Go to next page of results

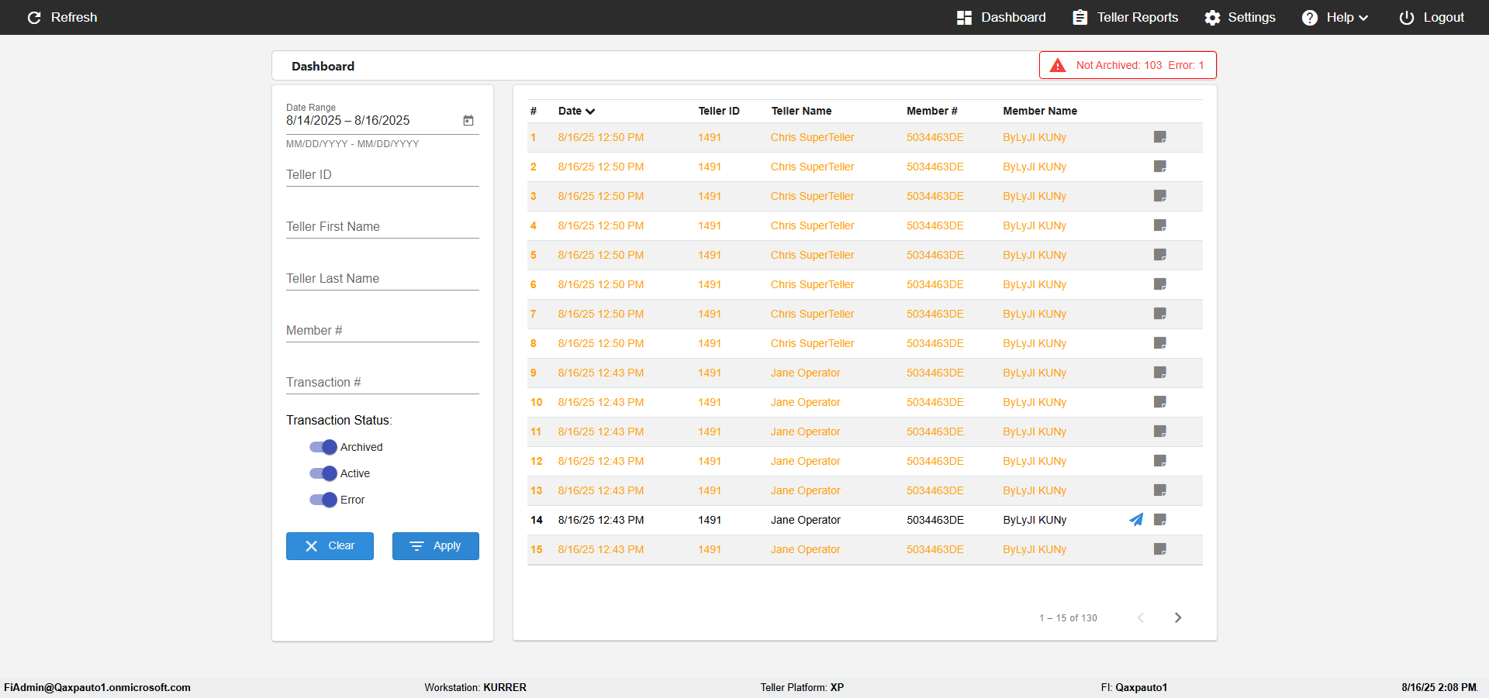coord(1177,617)
